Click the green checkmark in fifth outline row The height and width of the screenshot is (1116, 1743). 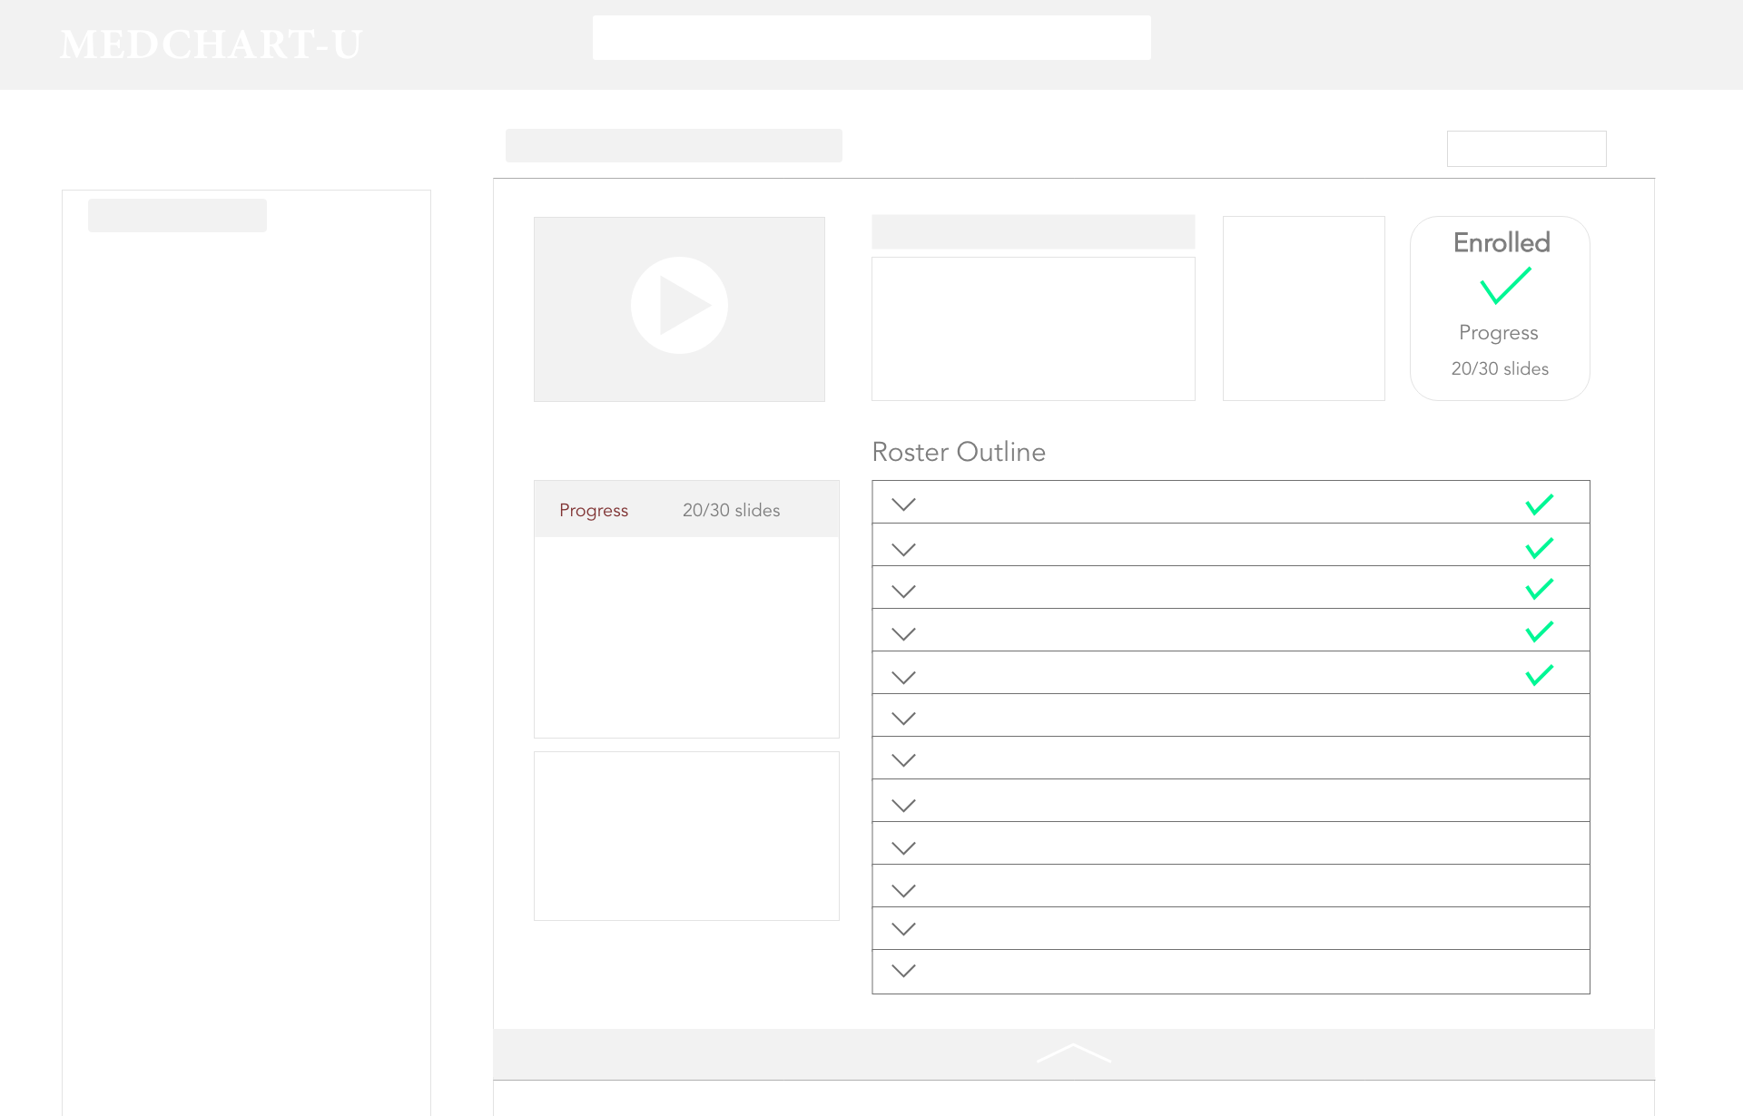tap(1540, 675)
